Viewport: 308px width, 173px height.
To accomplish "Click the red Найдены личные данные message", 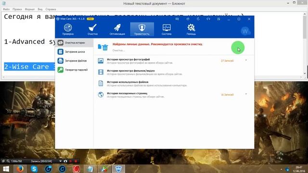I will [x=157, y=44].
